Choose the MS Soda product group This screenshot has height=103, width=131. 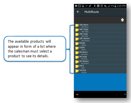[x=100, y=58]
